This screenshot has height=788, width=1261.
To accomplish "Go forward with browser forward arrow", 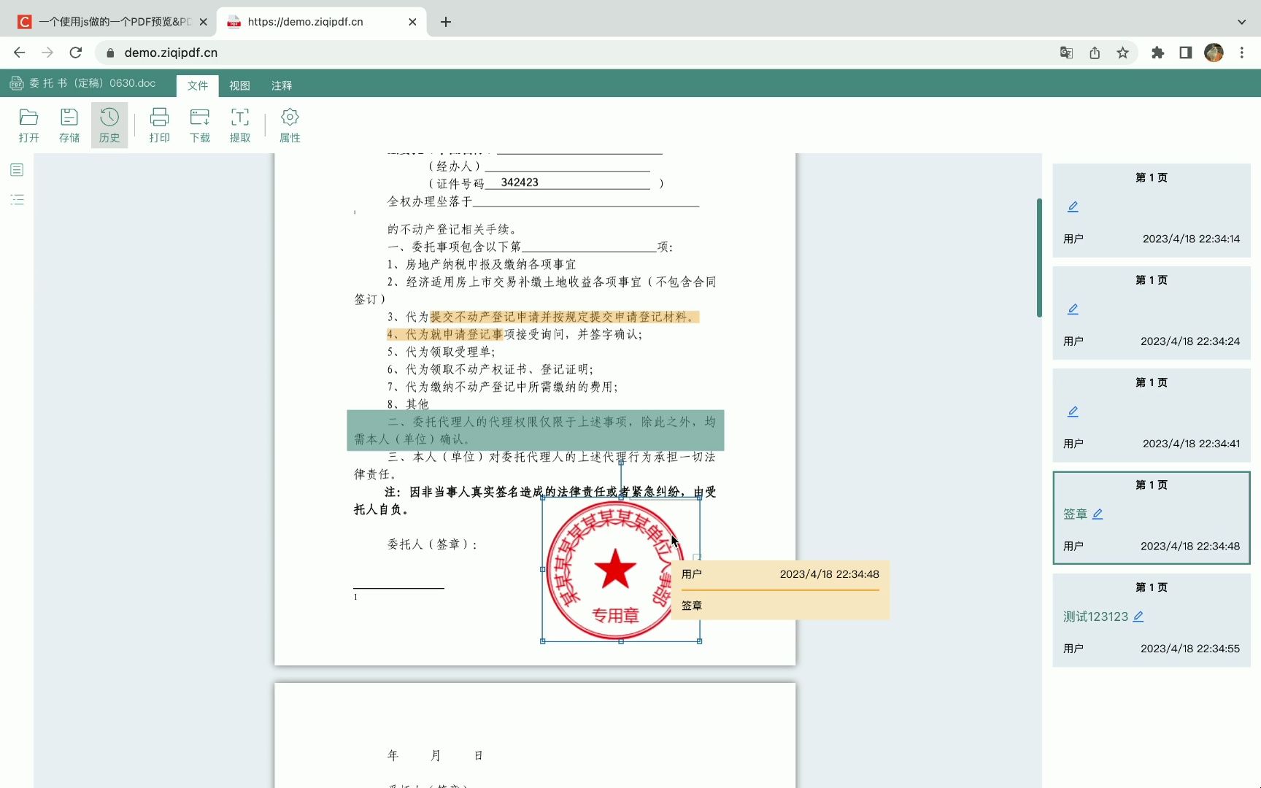I will pos(47,53).
